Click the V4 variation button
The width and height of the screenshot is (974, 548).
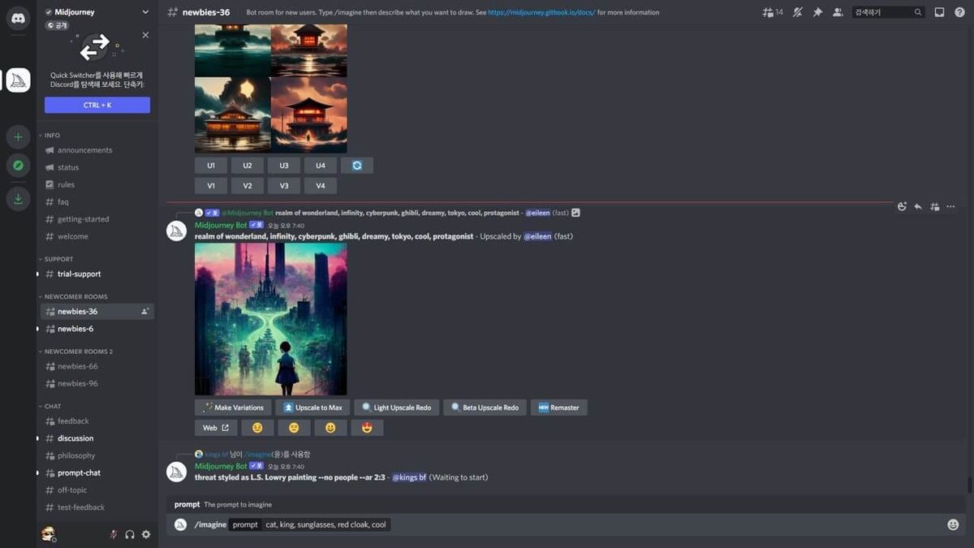coord(321,186)
